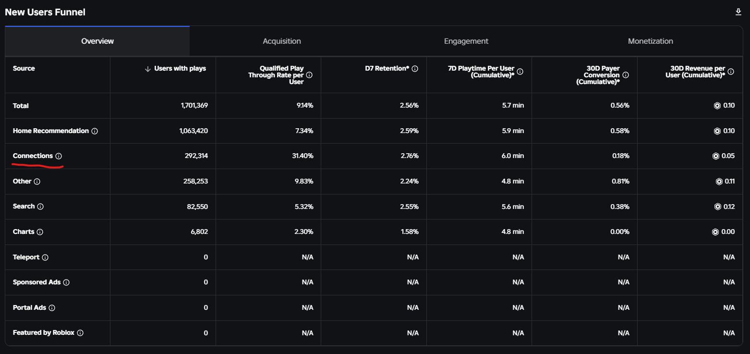Click info icon on 30D Revenue per User
This screenshot has height=354, width=750.
[731, 72]
